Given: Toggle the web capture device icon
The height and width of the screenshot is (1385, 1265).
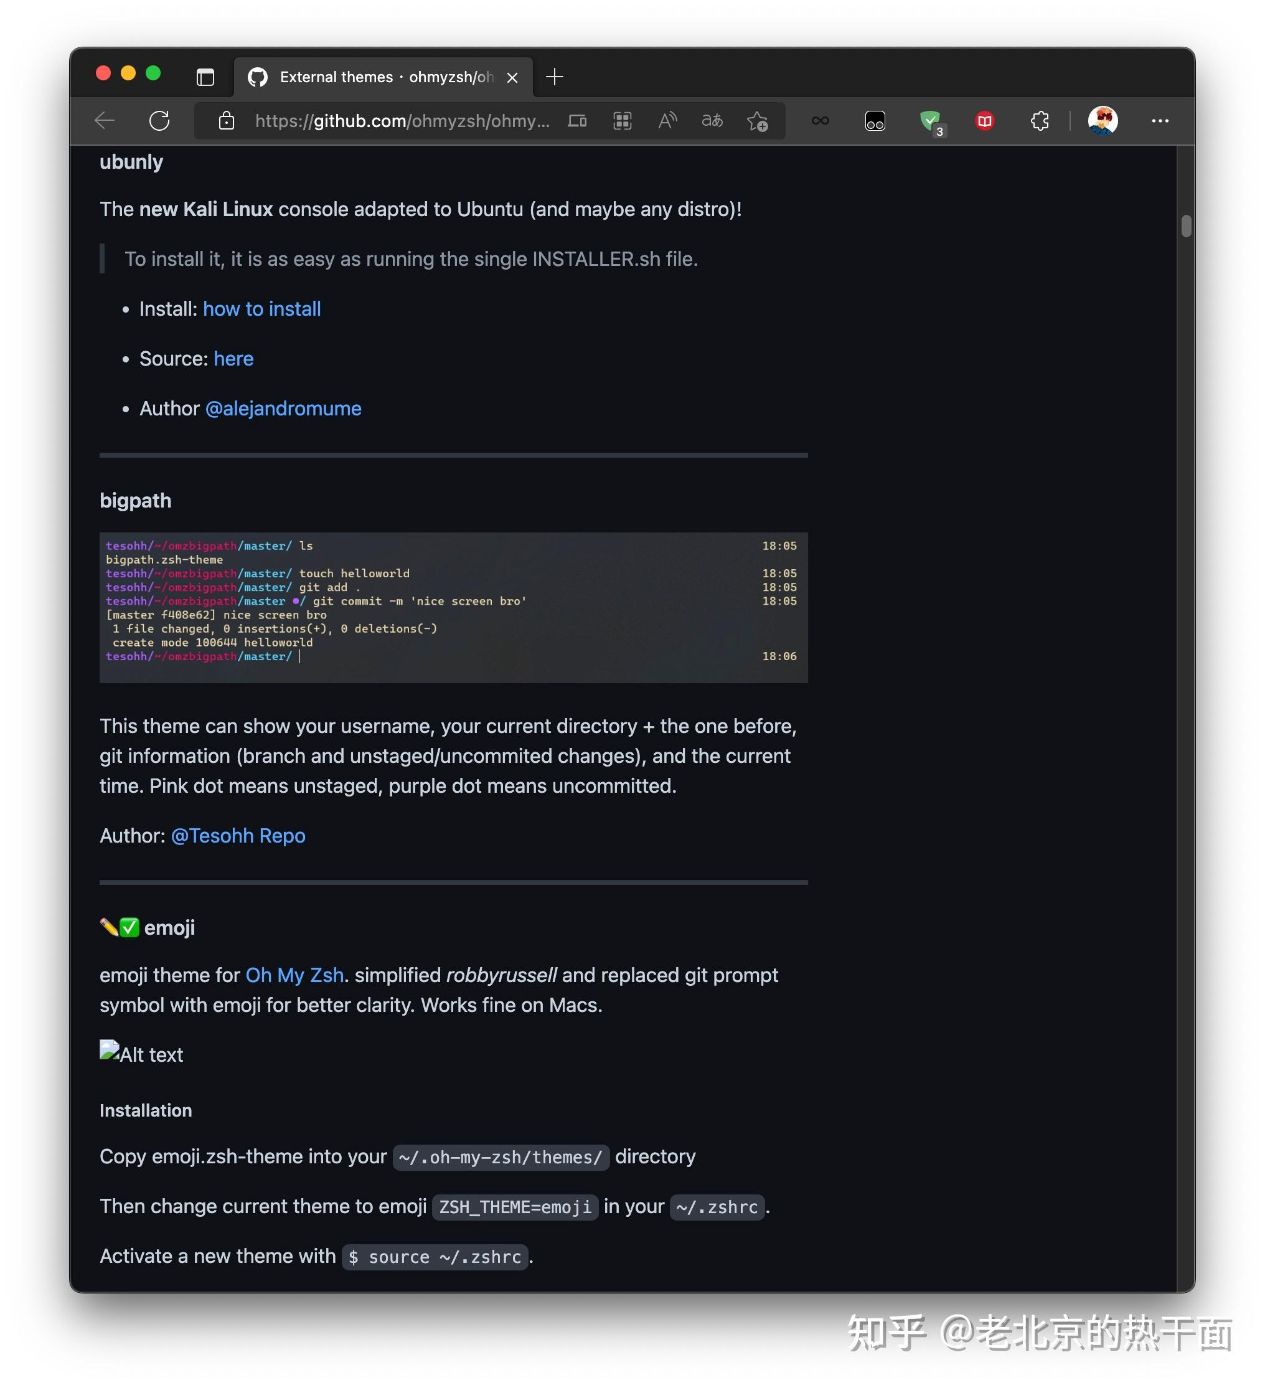Looking at the screenshot, I should [578, 121].
